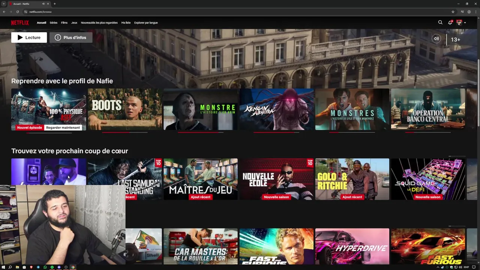Open the Chrome profile icon
480x270 pixels.
469,12
